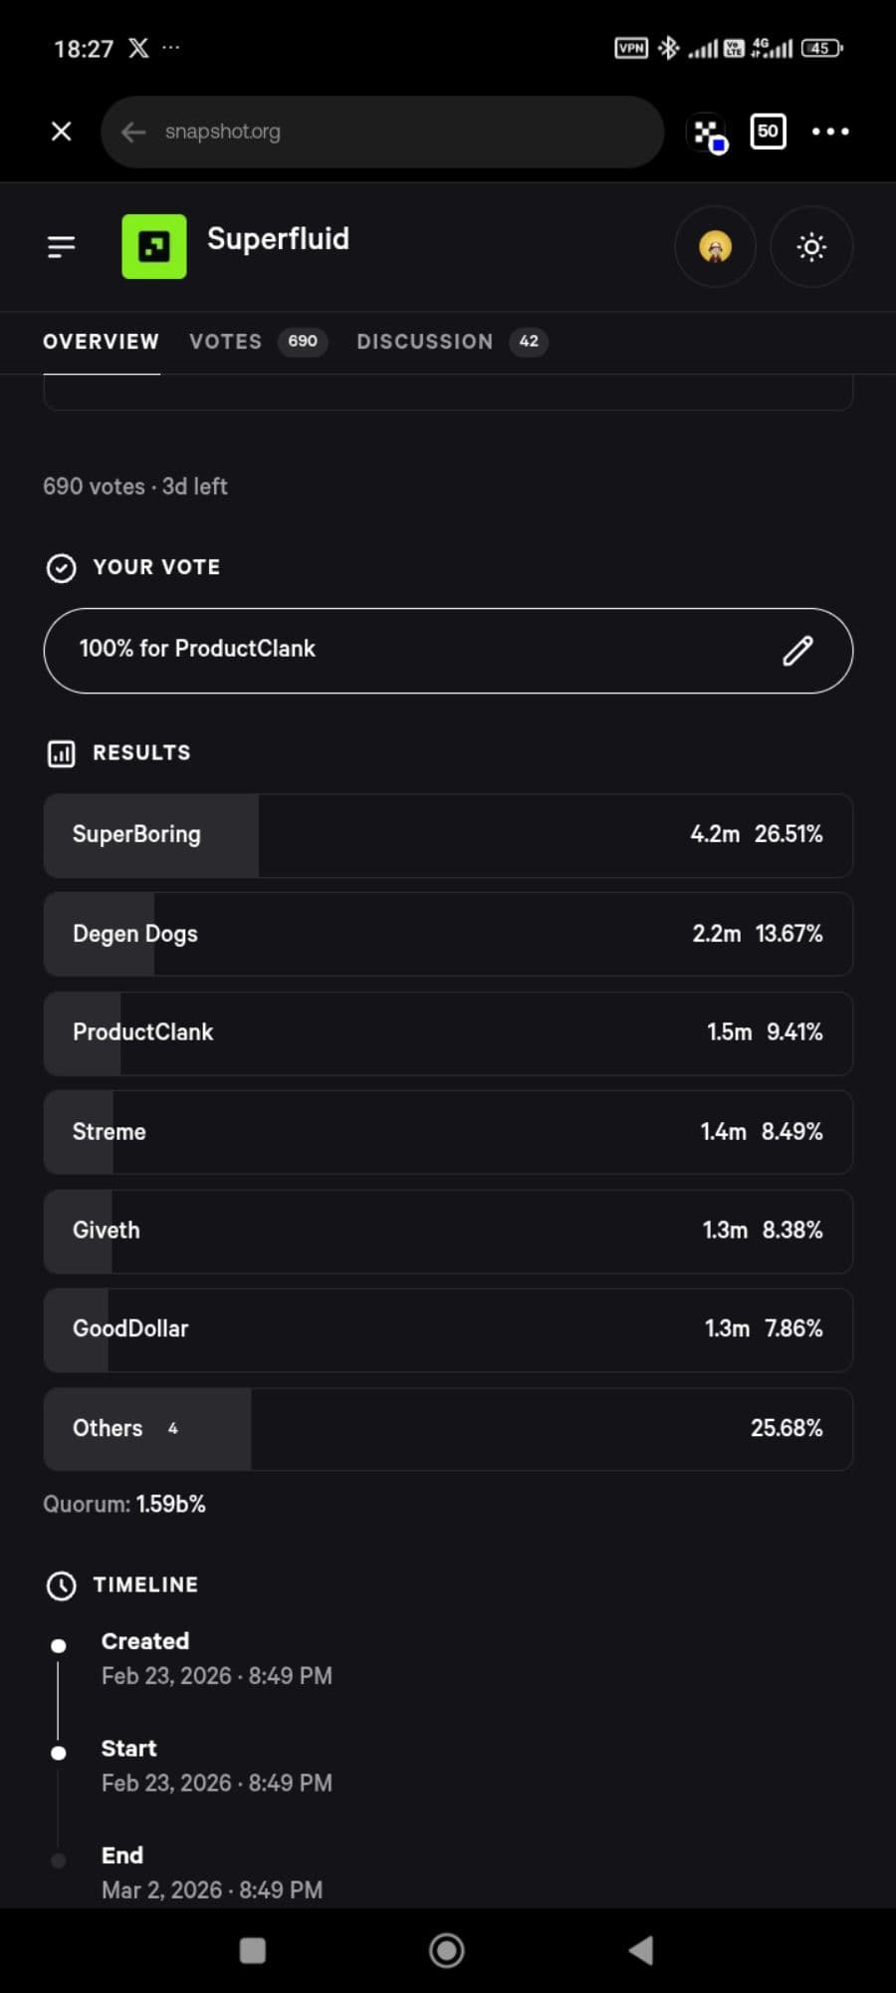Open the hamburger sidebar menu
The width and height of the screenshot is (896, 1993).
click(61, 246)
